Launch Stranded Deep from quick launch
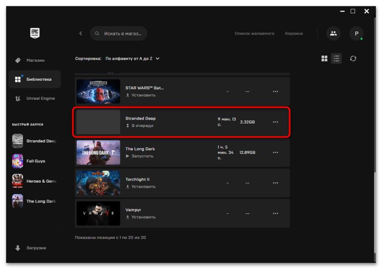Image resolution: width=382 pixels, height=269 pixels. (34, 141)
